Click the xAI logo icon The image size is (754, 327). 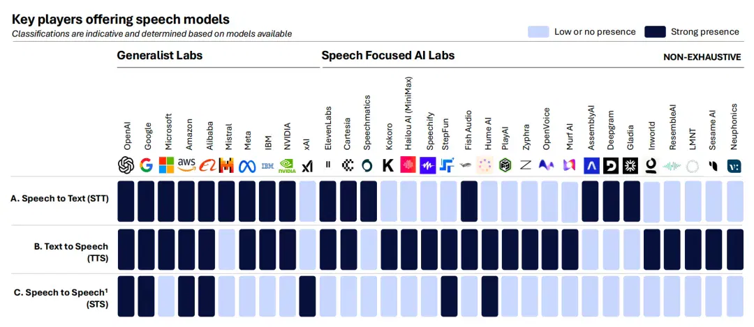306,167
